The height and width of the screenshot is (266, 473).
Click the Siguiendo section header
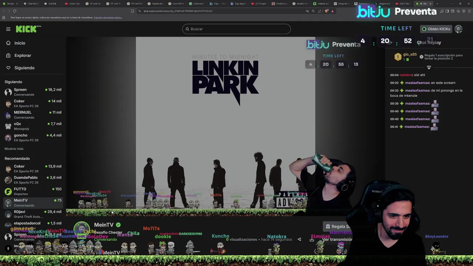click(x=13, y=82)
